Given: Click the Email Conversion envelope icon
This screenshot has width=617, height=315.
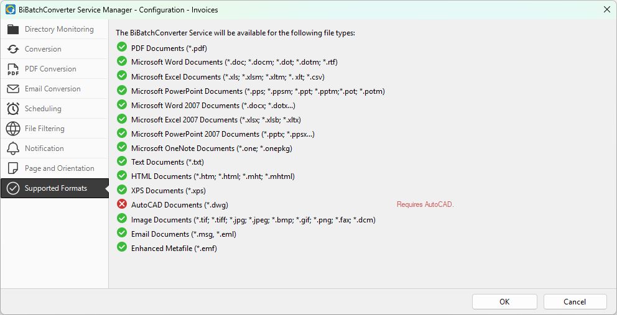Looking at the screenshot, I should [13, 89].
